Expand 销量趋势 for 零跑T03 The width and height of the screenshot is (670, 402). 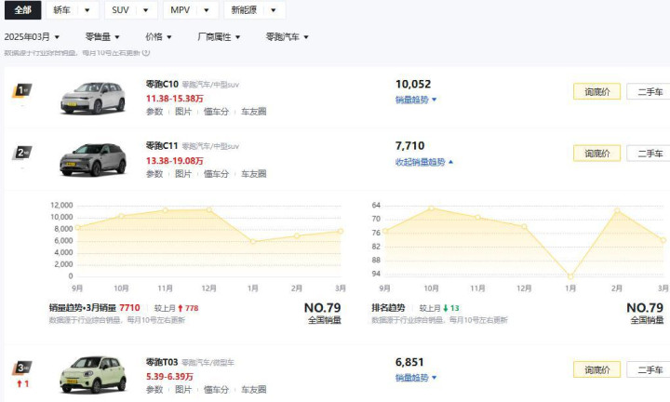click(416, 378)
